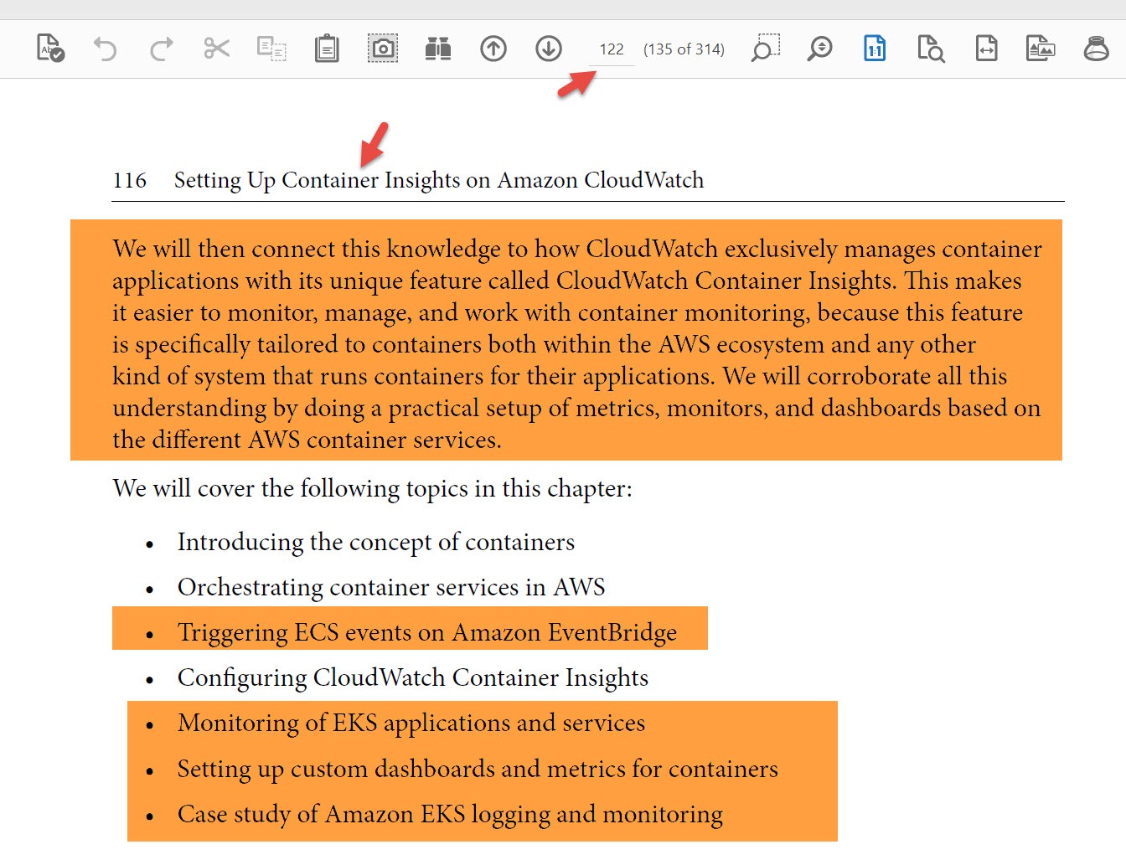This screenshot has height=860, width=1126.
Task: Fit the page to width
Action: click(986, 49)
